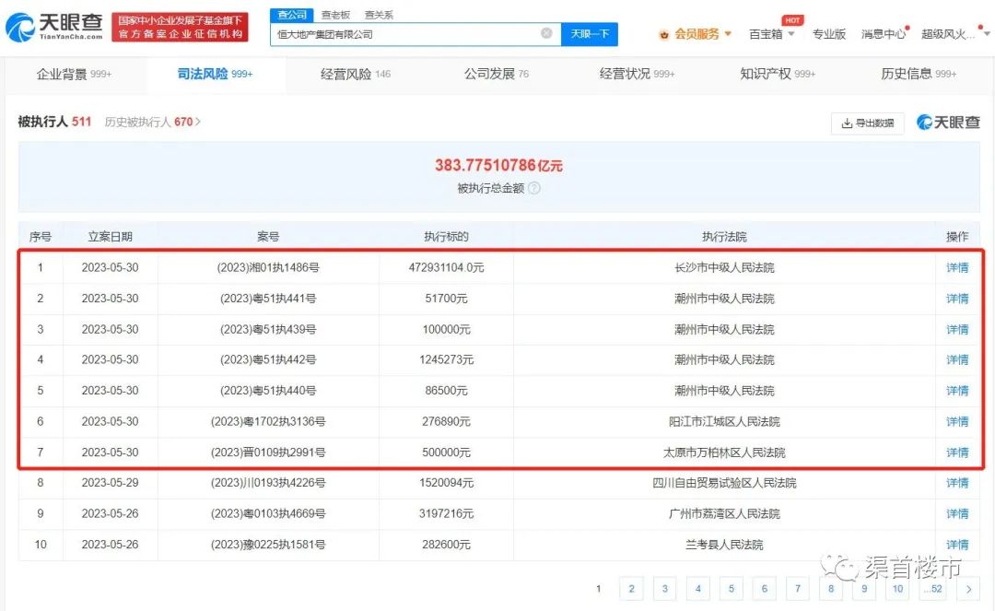The height and width of the screenshot is (611, 995).
Task: Open 详情 for case 粤0103执4669号
Action: [957, 514]
